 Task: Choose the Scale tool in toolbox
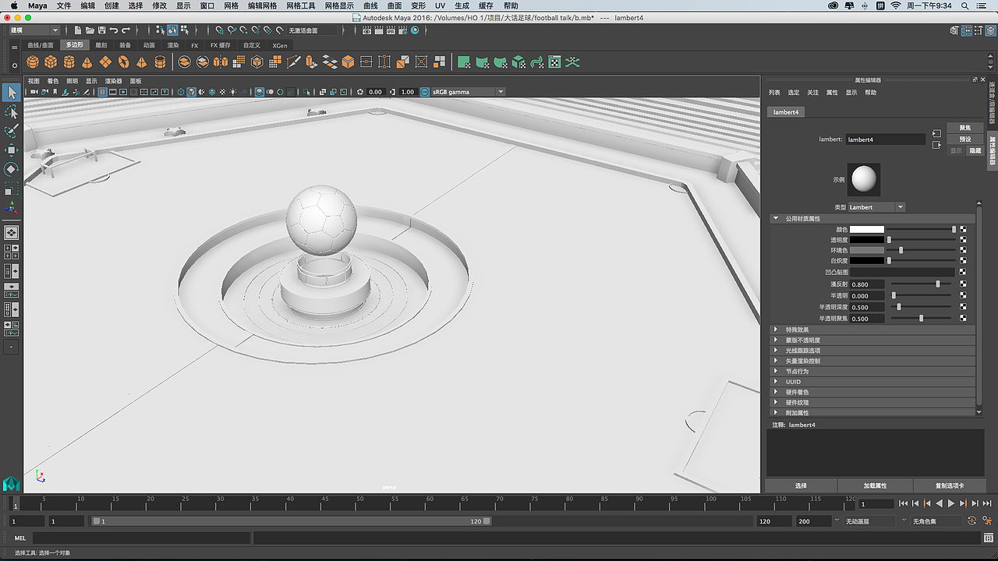11,188
